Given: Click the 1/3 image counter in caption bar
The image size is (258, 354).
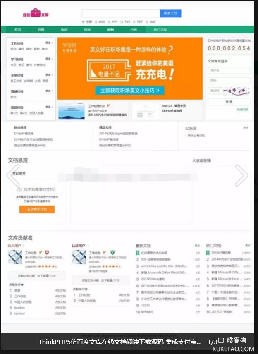Looking at the screenshot, I should tap(212, 342).
